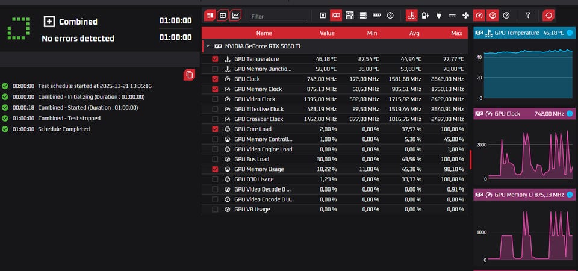Toggle fan sensor type filter
The height and width of the screenshot is (271, 578).
[x=465, y=16]
